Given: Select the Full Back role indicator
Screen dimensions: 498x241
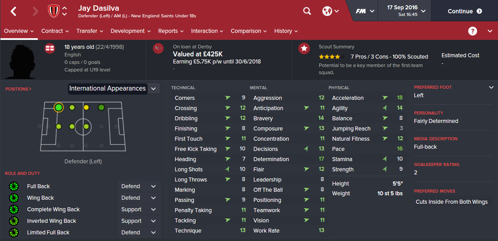Looking at the screenshot, I should pyautogui.click(x=13, y=186).
